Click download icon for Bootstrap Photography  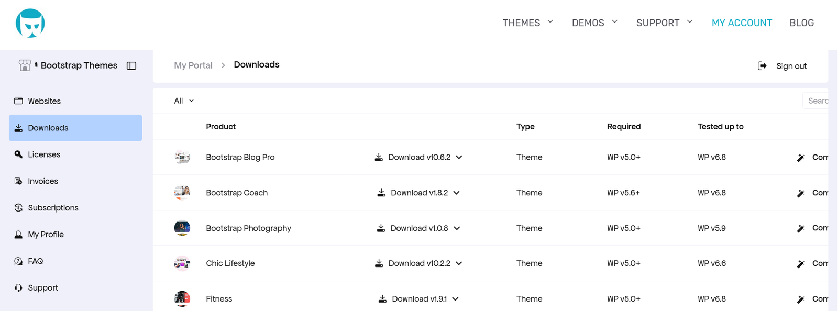(381, 228)
